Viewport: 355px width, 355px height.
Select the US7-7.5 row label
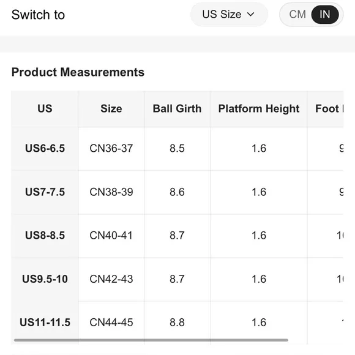click(45, 192)
